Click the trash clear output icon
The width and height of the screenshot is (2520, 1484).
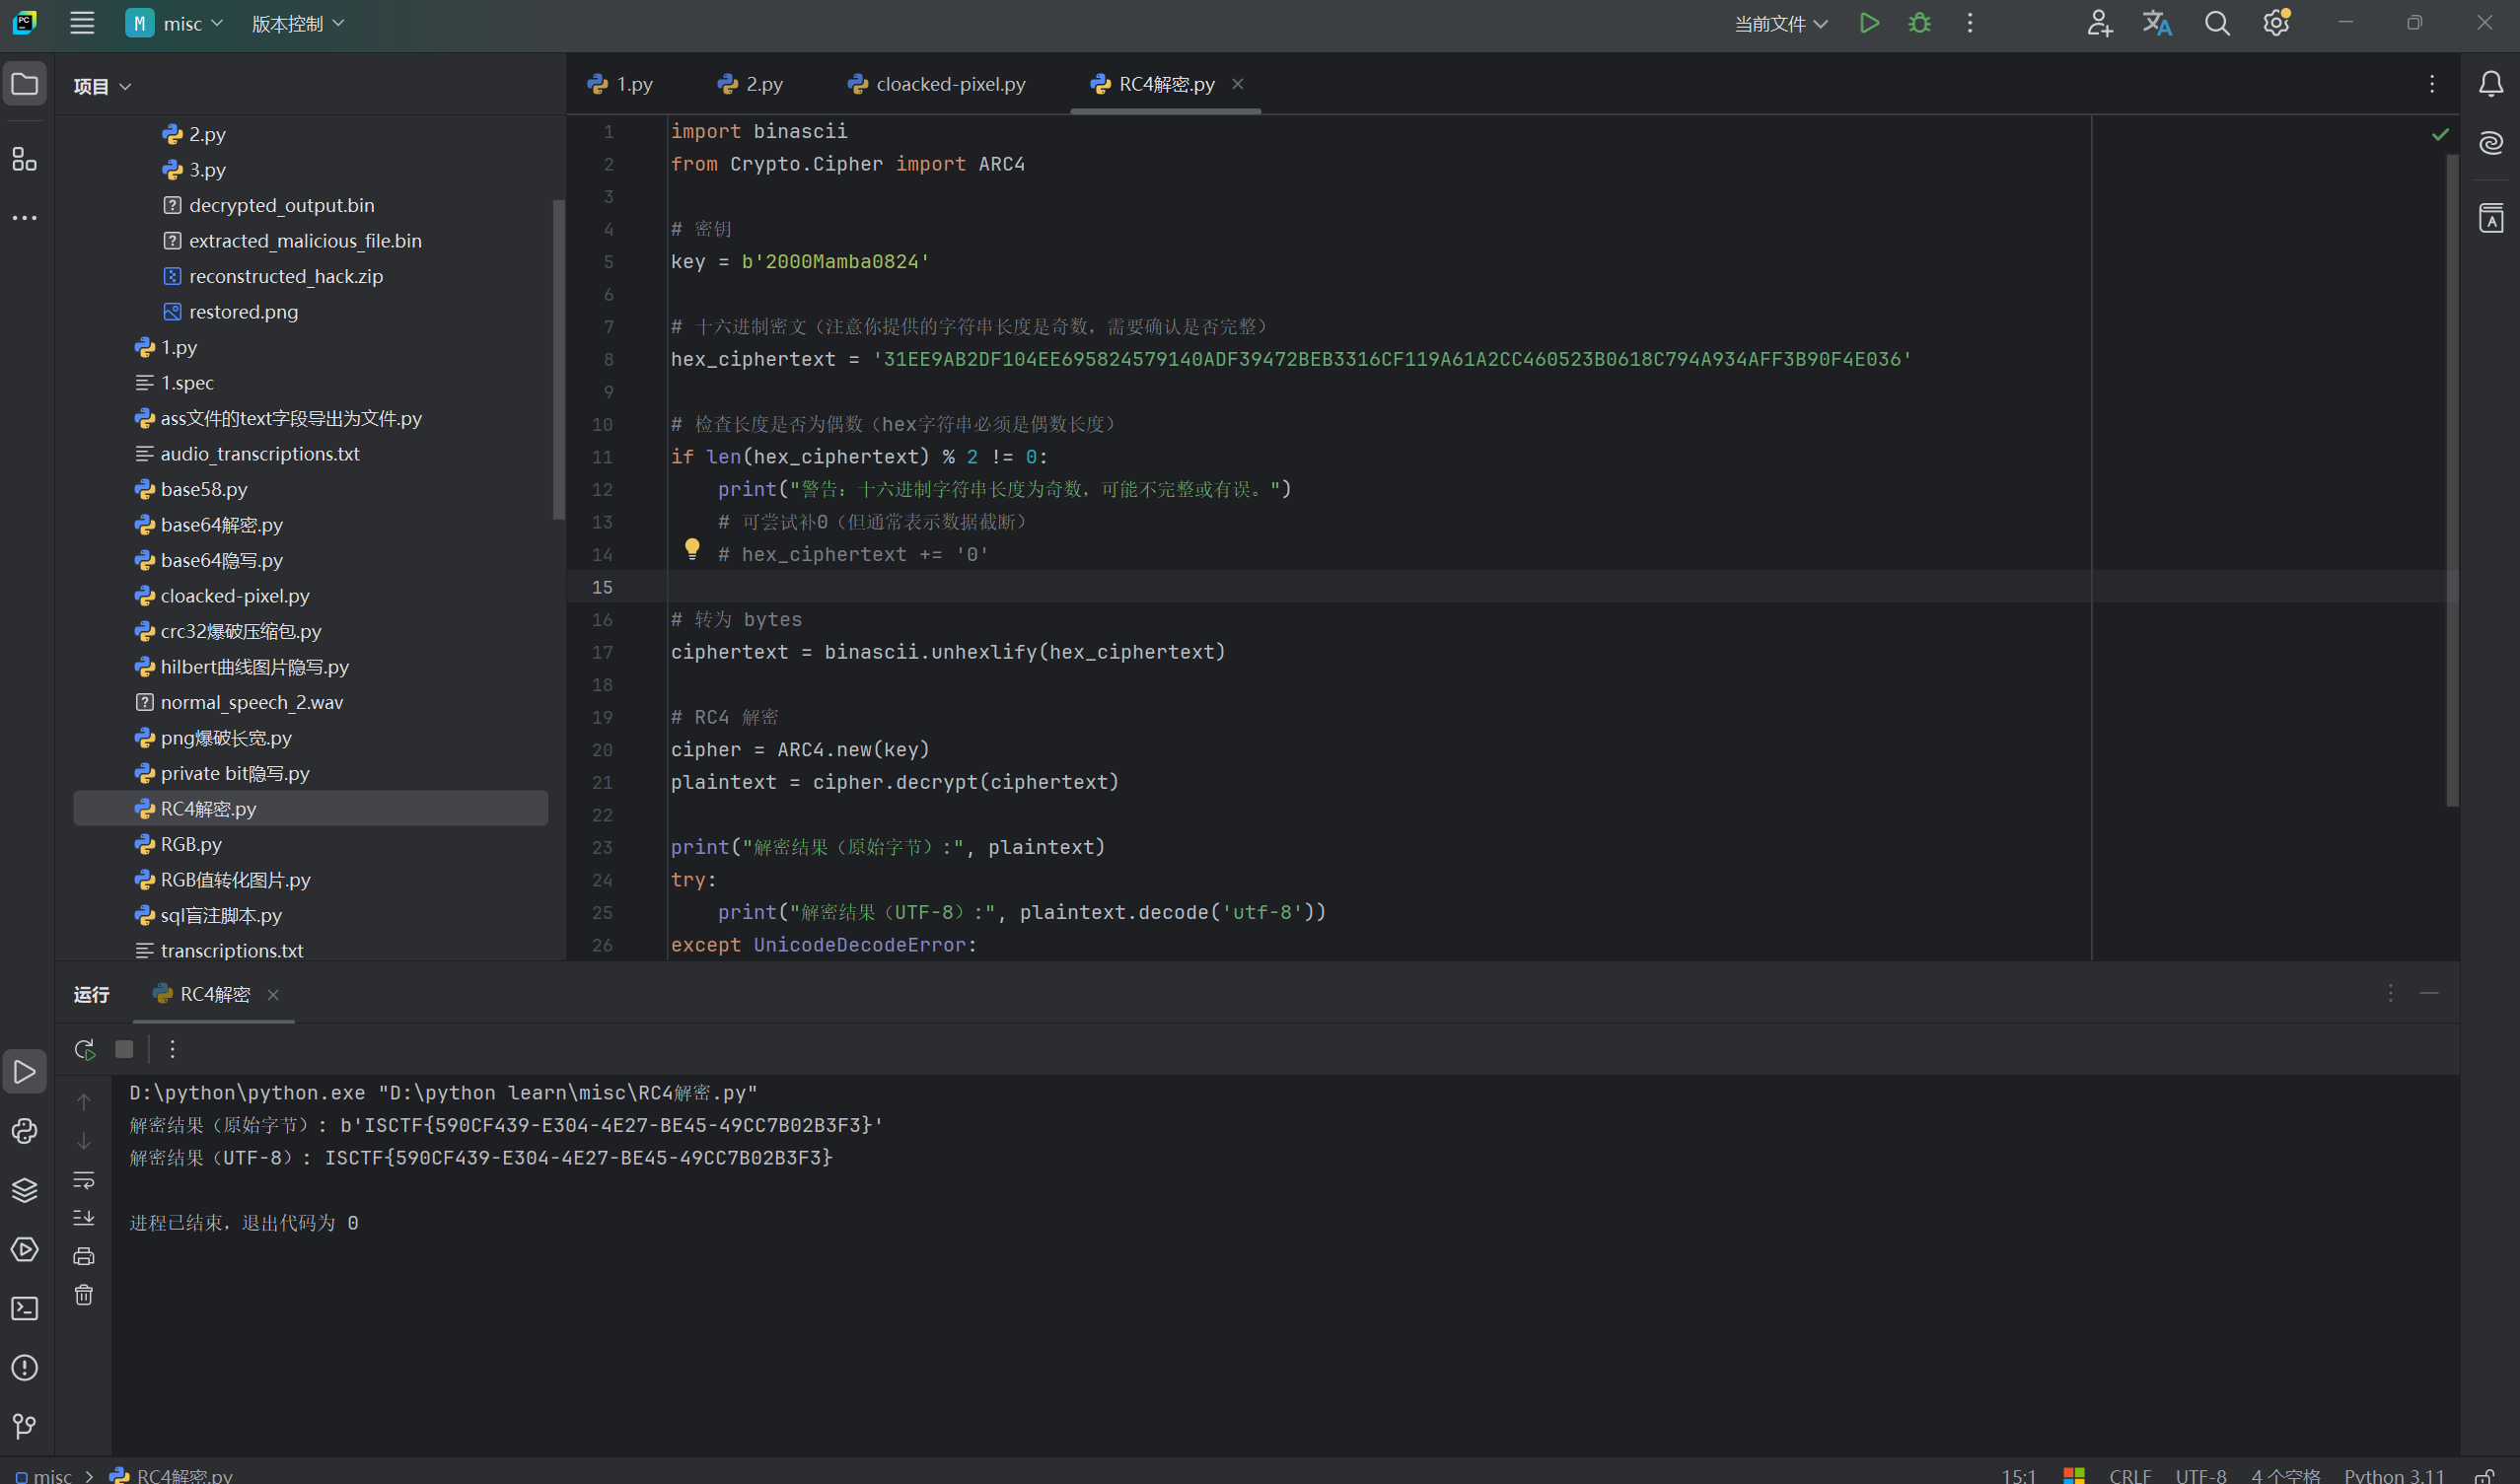coord(84,1295)
